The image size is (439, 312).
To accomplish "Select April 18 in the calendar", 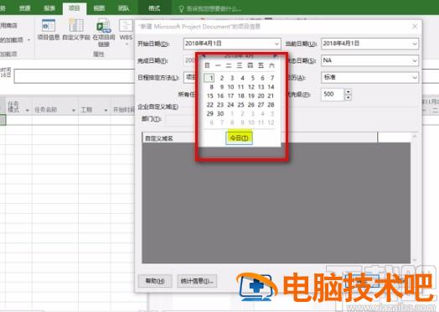I will pyautogui.click(x=240, y=96).
